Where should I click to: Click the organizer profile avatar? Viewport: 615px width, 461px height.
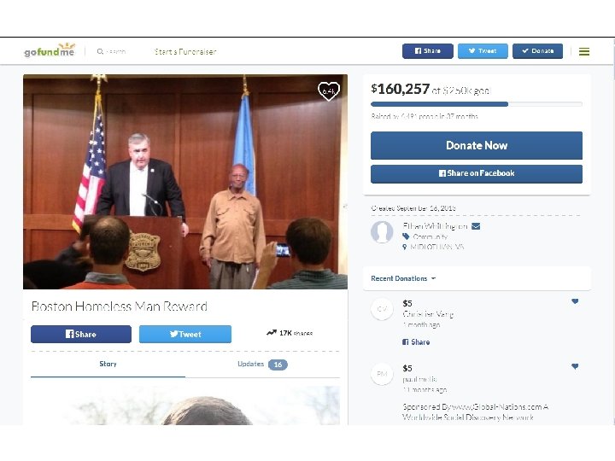[x=382, y=231]
